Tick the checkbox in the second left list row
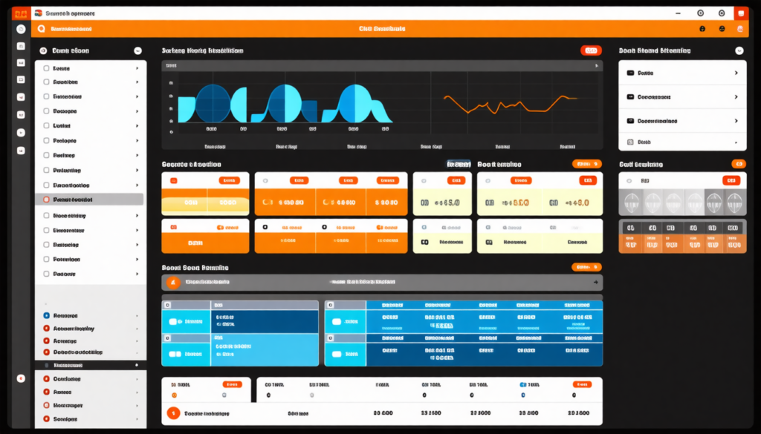 pos(47,82)
